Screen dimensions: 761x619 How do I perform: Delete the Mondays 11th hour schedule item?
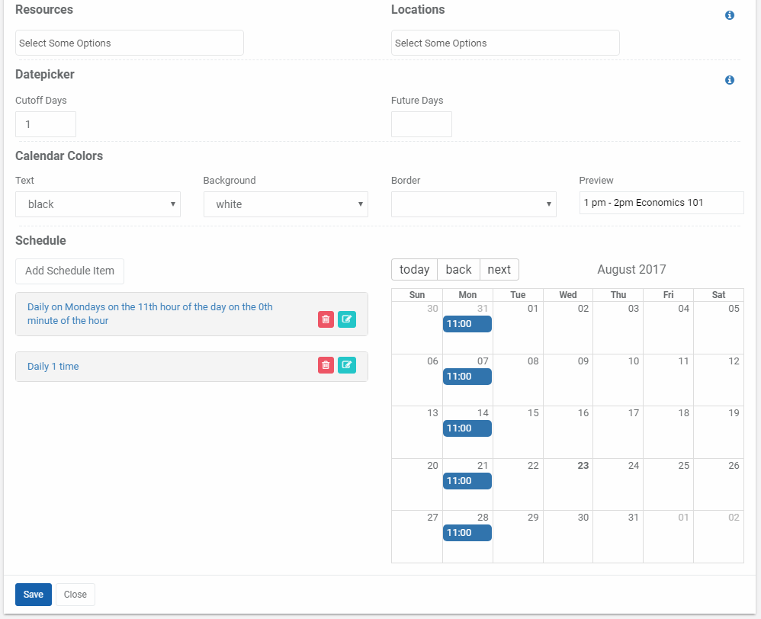click(326, 319)
